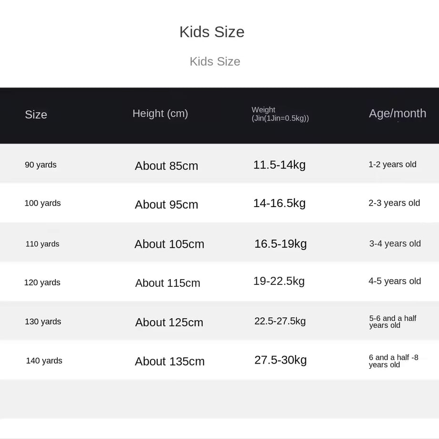Click the About 135cm height value
439x439 pixels.
170,361
